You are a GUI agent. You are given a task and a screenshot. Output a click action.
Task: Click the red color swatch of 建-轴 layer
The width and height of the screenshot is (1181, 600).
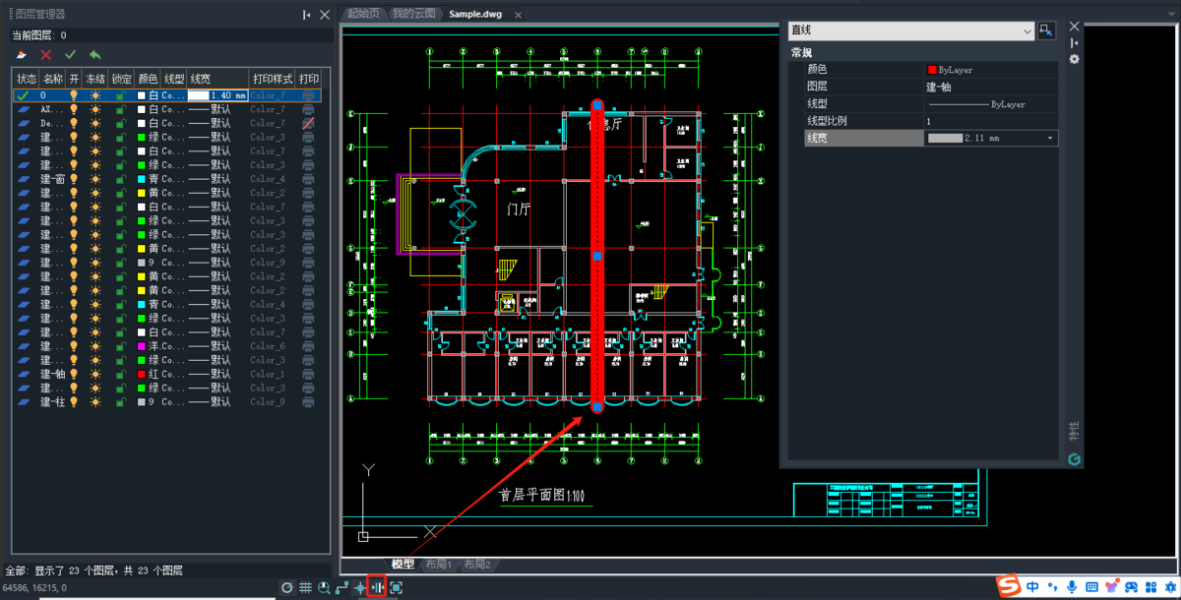pyautogui.click(x=142, y=374)
